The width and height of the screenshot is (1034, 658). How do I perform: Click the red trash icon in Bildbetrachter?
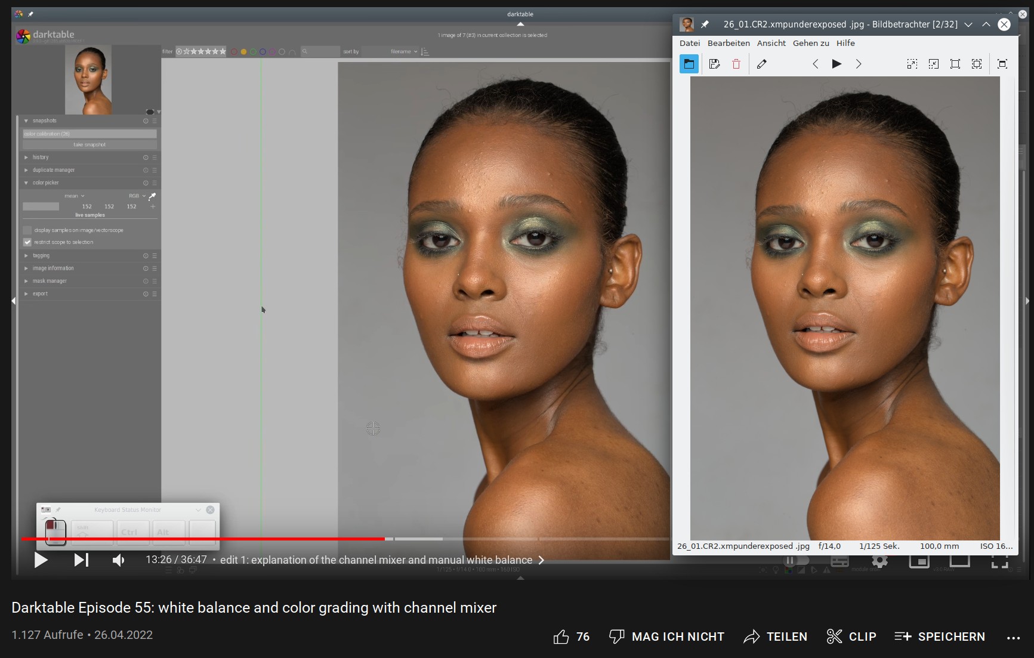pos(736,64)
